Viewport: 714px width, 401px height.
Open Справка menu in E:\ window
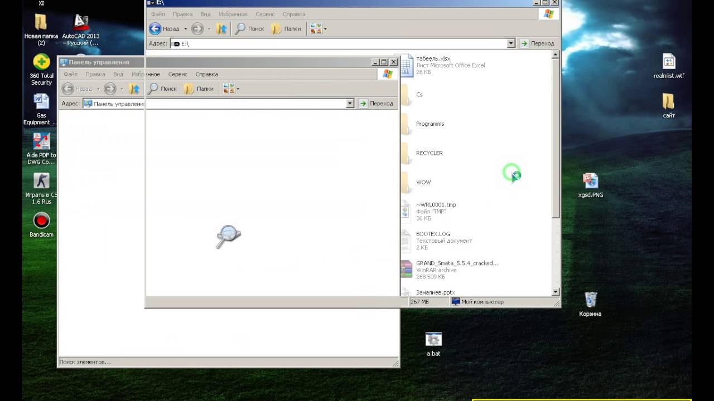(x=294, y=14)
